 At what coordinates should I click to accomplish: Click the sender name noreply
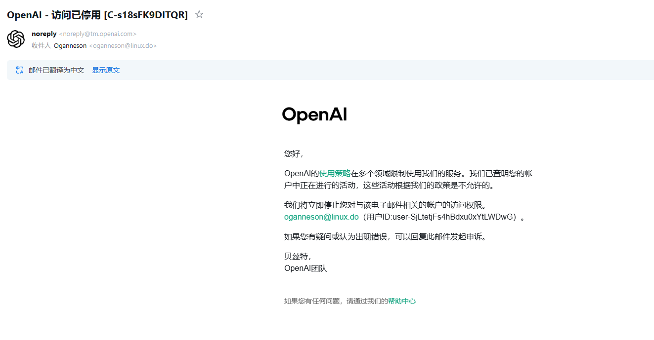pyautogui.click(x=44, y=34)
